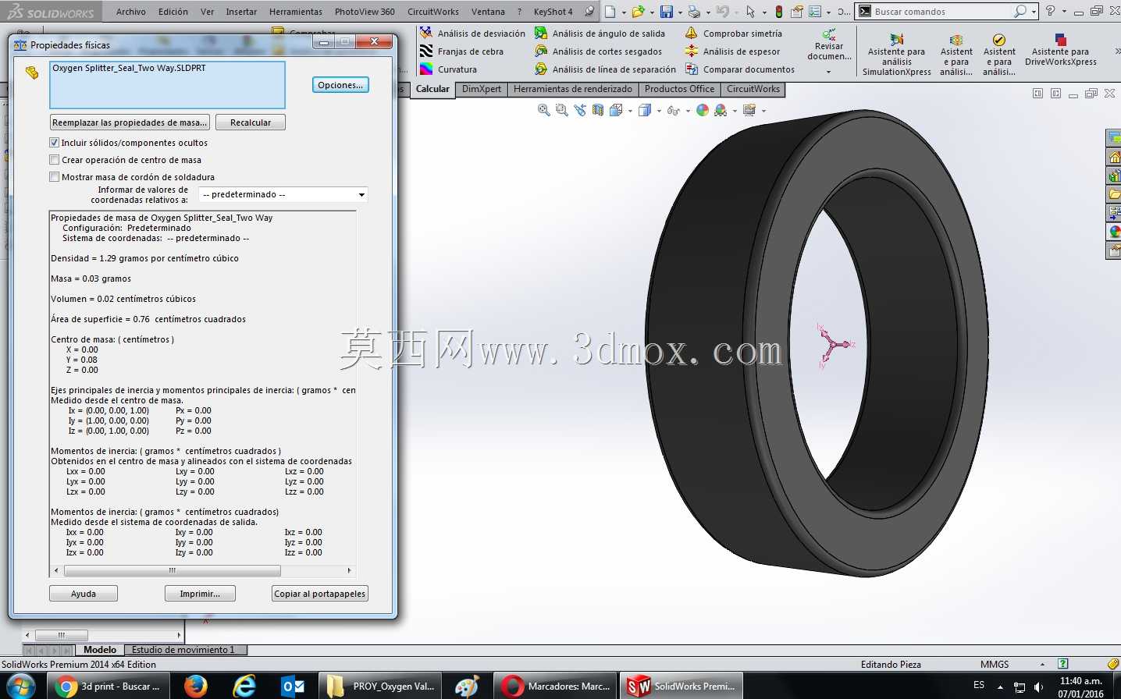Expand the hide/show items dropdown arrow
Viewport: 1121px width, 699px height.
tap(688, 111)
